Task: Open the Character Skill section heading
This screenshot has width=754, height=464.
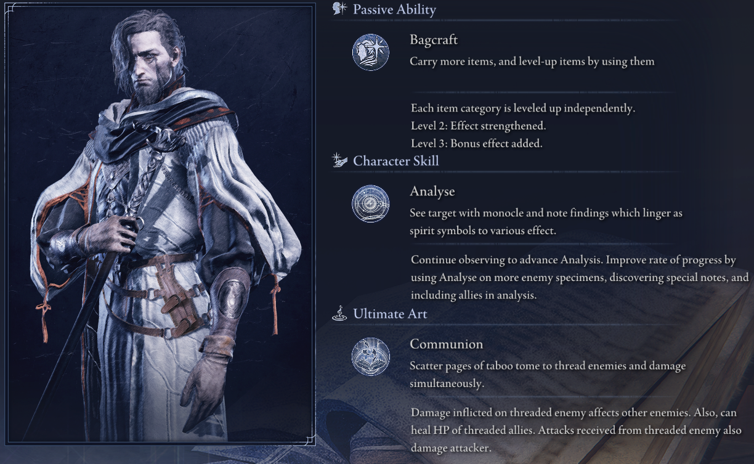Action: coord(396,161)
